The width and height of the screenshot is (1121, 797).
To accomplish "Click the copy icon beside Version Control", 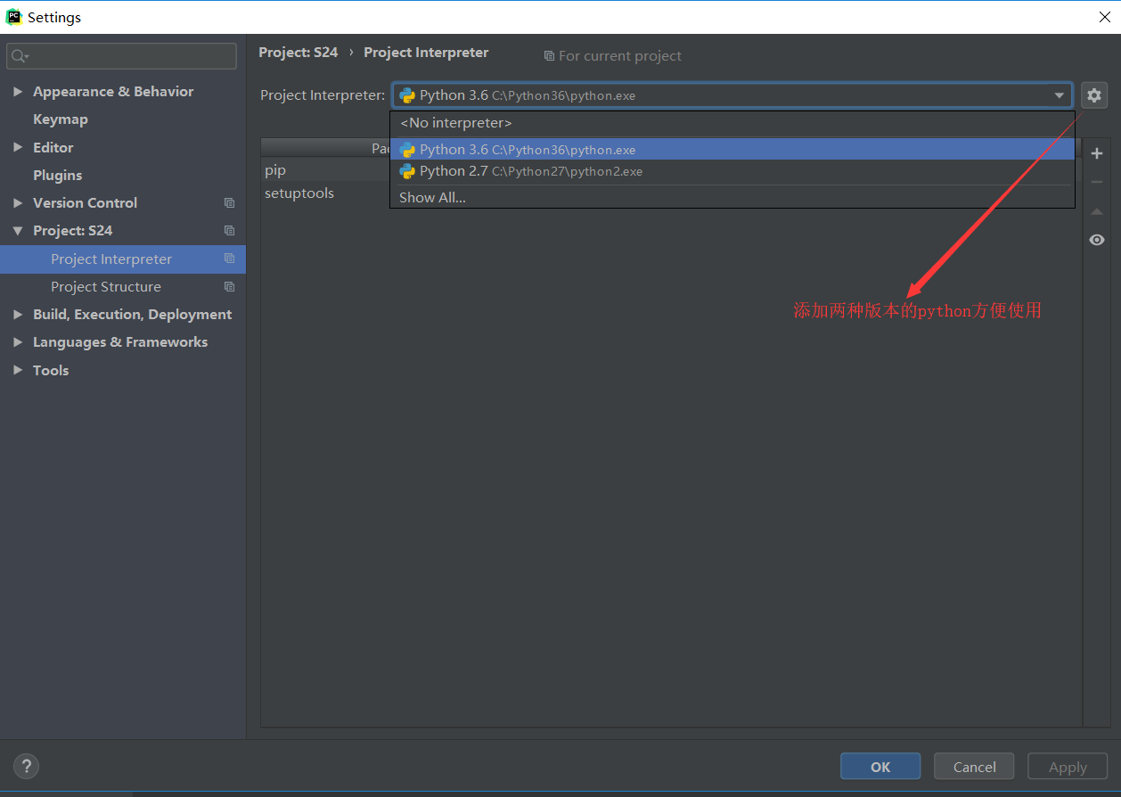I will click(229, 203).
